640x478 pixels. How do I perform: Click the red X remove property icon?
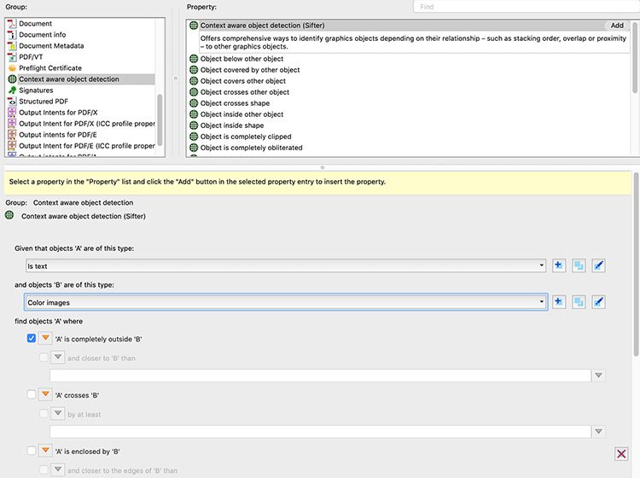click(x=622, y=455)
